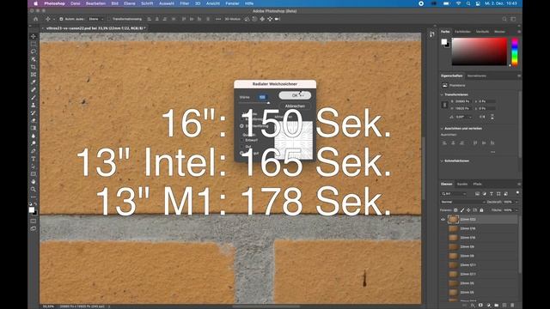Click Abbrechen in Radialer Weichzeichner dialog
Screen dimensions: 550x309
coord(295,106)
